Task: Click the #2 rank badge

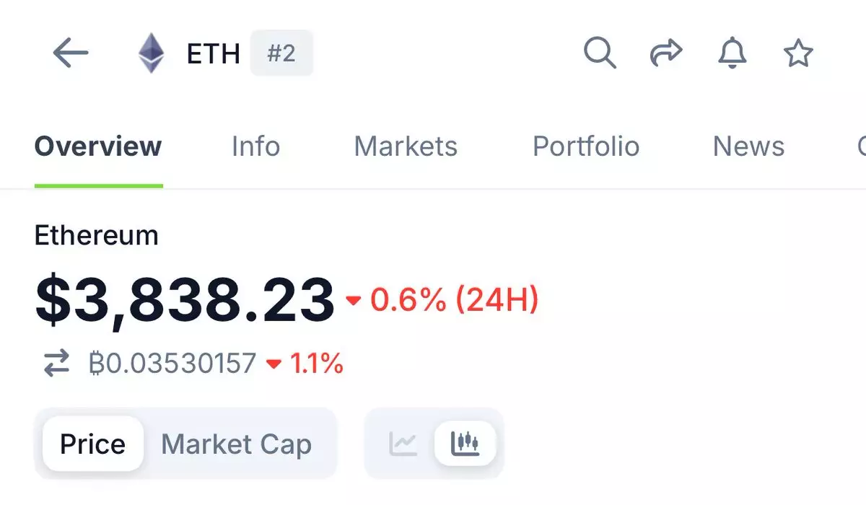Action: coord(281,53)
